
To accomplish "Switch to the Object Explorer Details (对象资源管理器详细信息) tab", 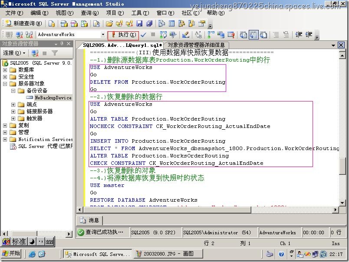I will coord(196,45).
